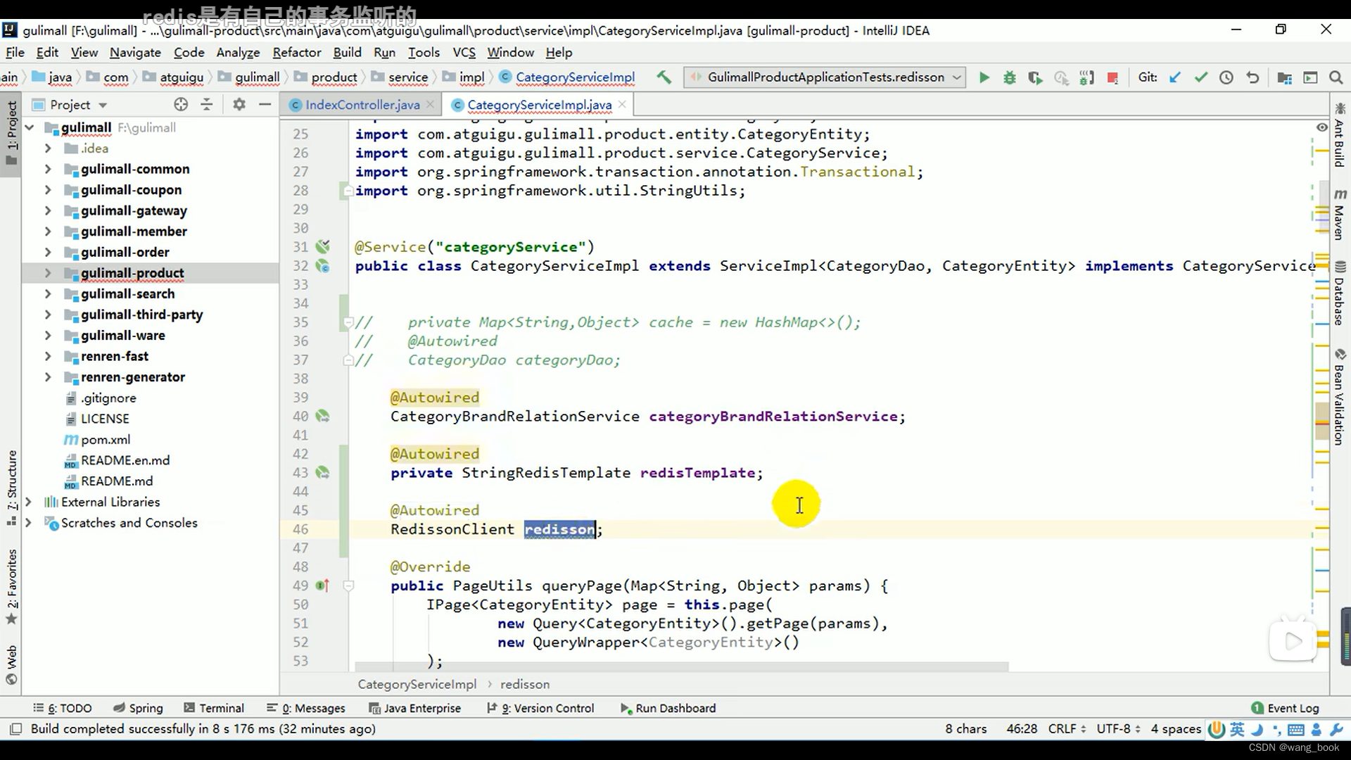This screenshot has width=1351, height=760.
Task: Select the CategoryServiceImpl.java tab
Action: 540,105
